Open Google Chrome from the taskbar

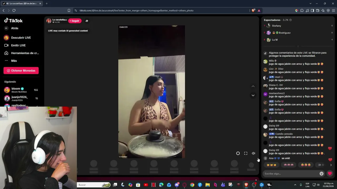click(192, 185)
